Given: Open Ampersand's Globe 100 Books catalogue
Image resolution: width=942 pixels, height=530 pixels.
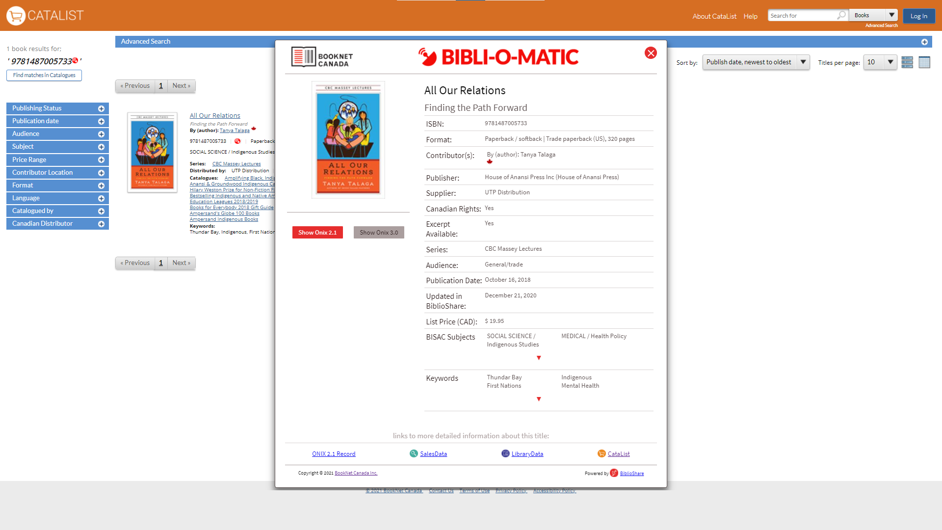Looking at the screenshot, I should click(225, 213).
